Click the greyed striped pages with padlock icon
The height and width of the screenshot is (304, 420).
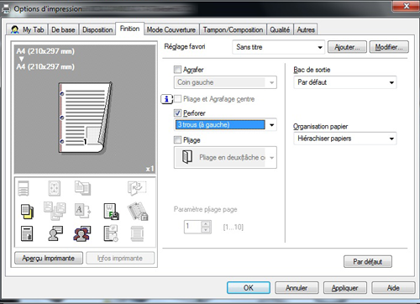(x=138, y=212)
